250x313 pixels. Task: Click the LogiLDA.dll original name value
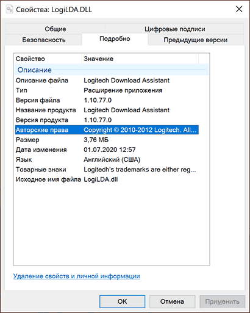[101, 179]
